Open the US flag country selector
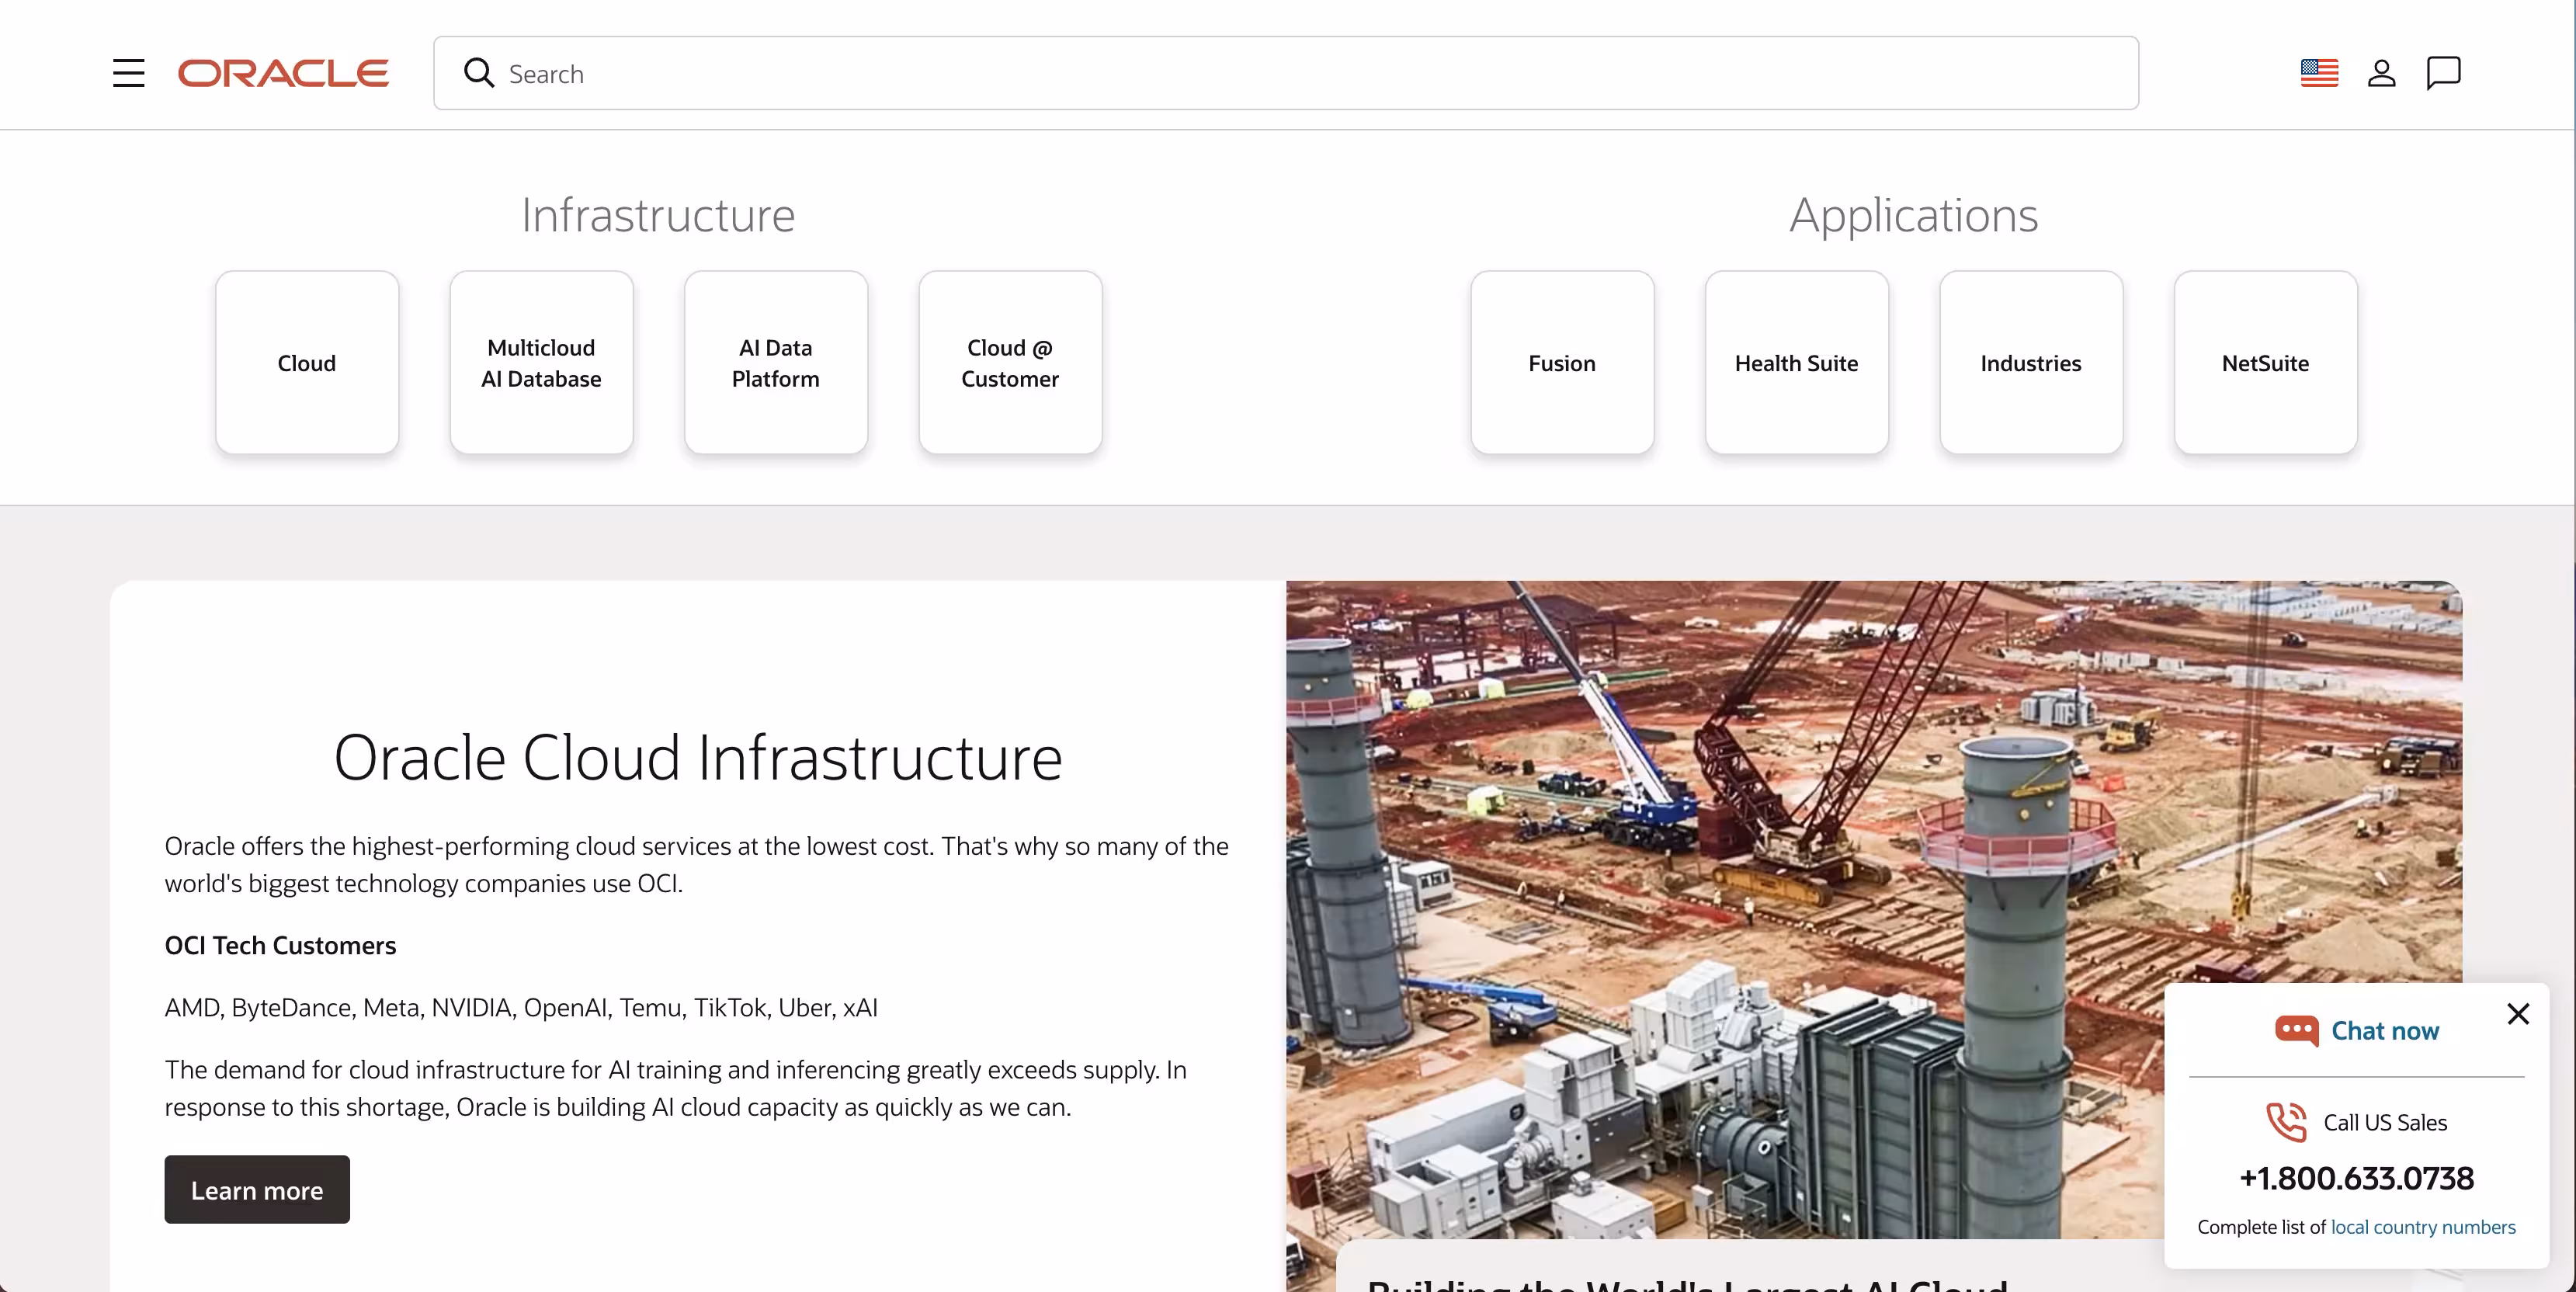 (2319, 73)
